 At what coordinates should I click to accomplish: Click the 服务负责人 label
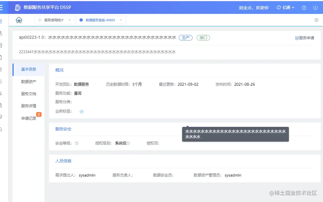point(122,175)
